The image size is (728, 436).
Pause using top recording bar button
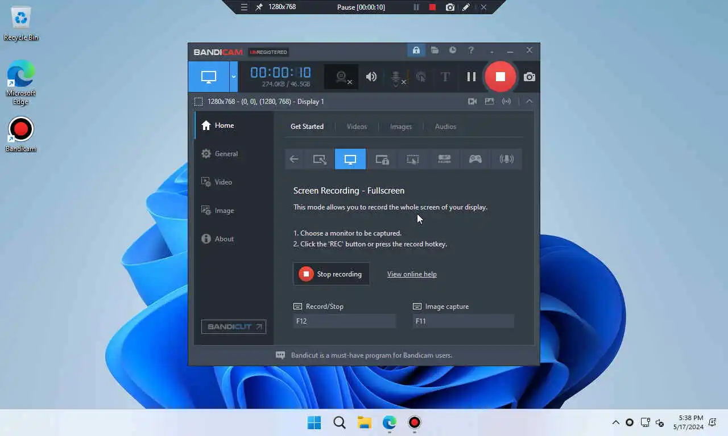[416, 7]
